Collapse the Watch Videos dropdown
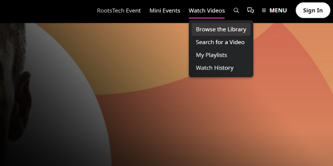This screenshot has width=333, height=166. 206,11
